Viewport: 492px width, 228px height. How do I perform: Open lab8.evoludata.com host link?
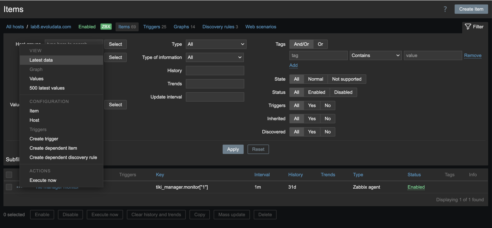(51, 27)
